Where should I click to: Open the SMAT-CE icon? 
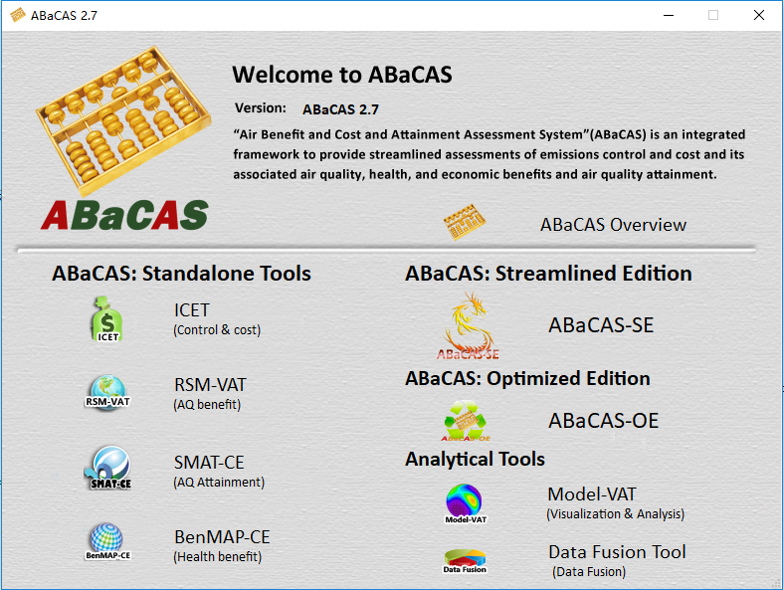click(x=107, y=468)
